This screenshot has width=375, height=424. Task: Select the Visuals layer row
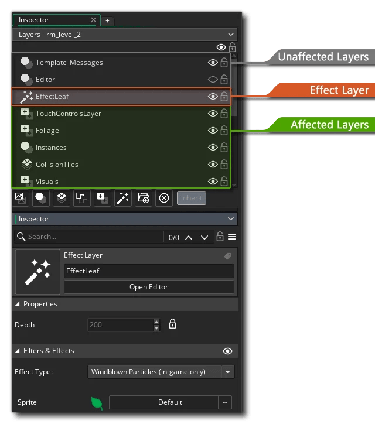(x=121, y=180)
